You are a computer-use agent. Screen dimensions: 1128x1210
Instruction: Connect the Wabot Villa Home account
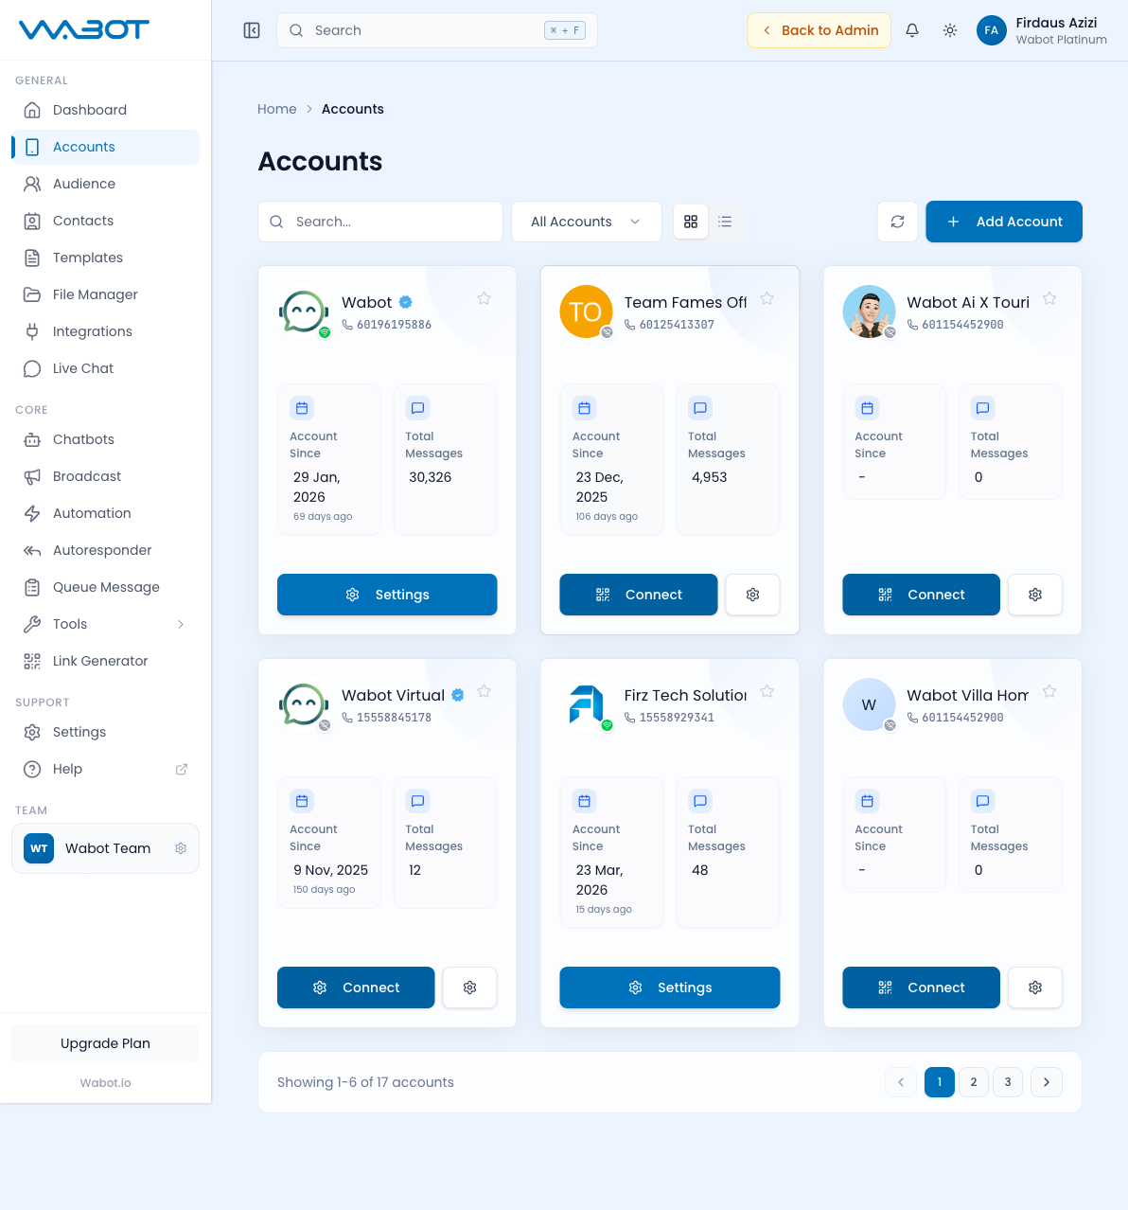(x=921, y=988)
